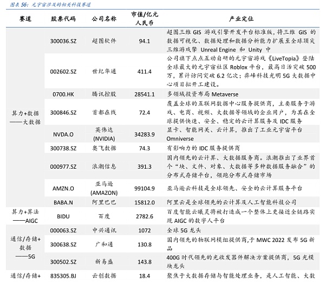Select stock code 300638.SZ

(x=63, y=245)
